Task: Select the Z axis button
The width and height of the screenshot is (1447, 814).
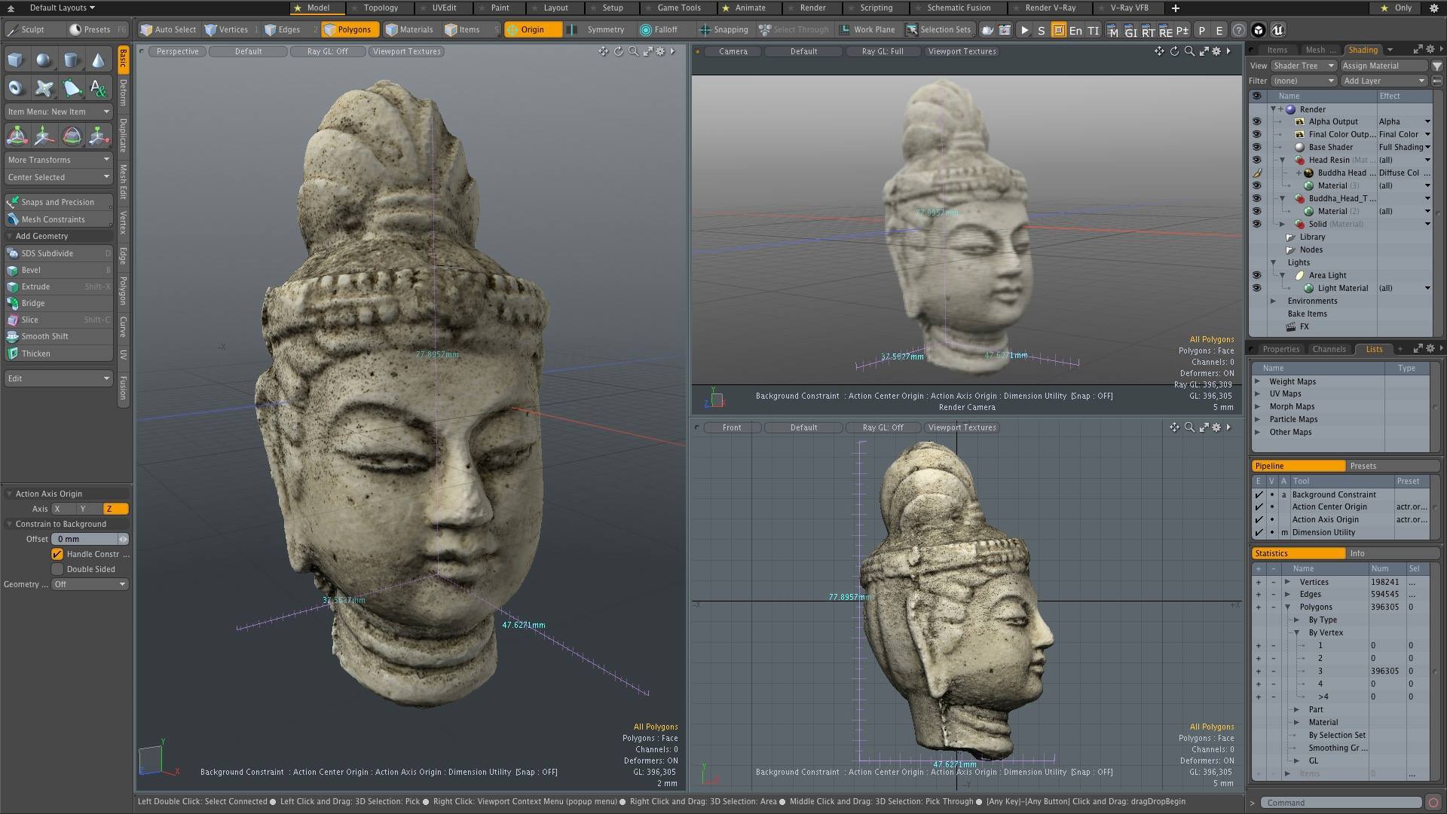Action: (x=115, y=509)
